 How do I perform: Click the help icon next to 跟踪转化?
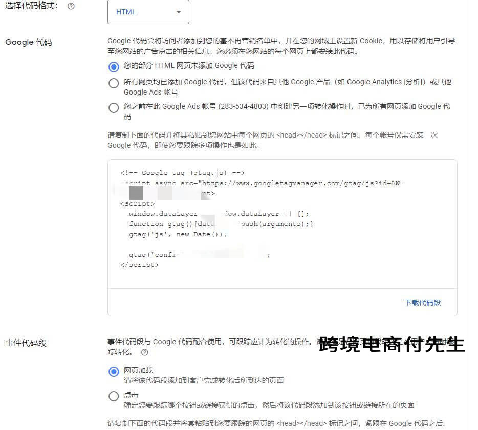145,352
